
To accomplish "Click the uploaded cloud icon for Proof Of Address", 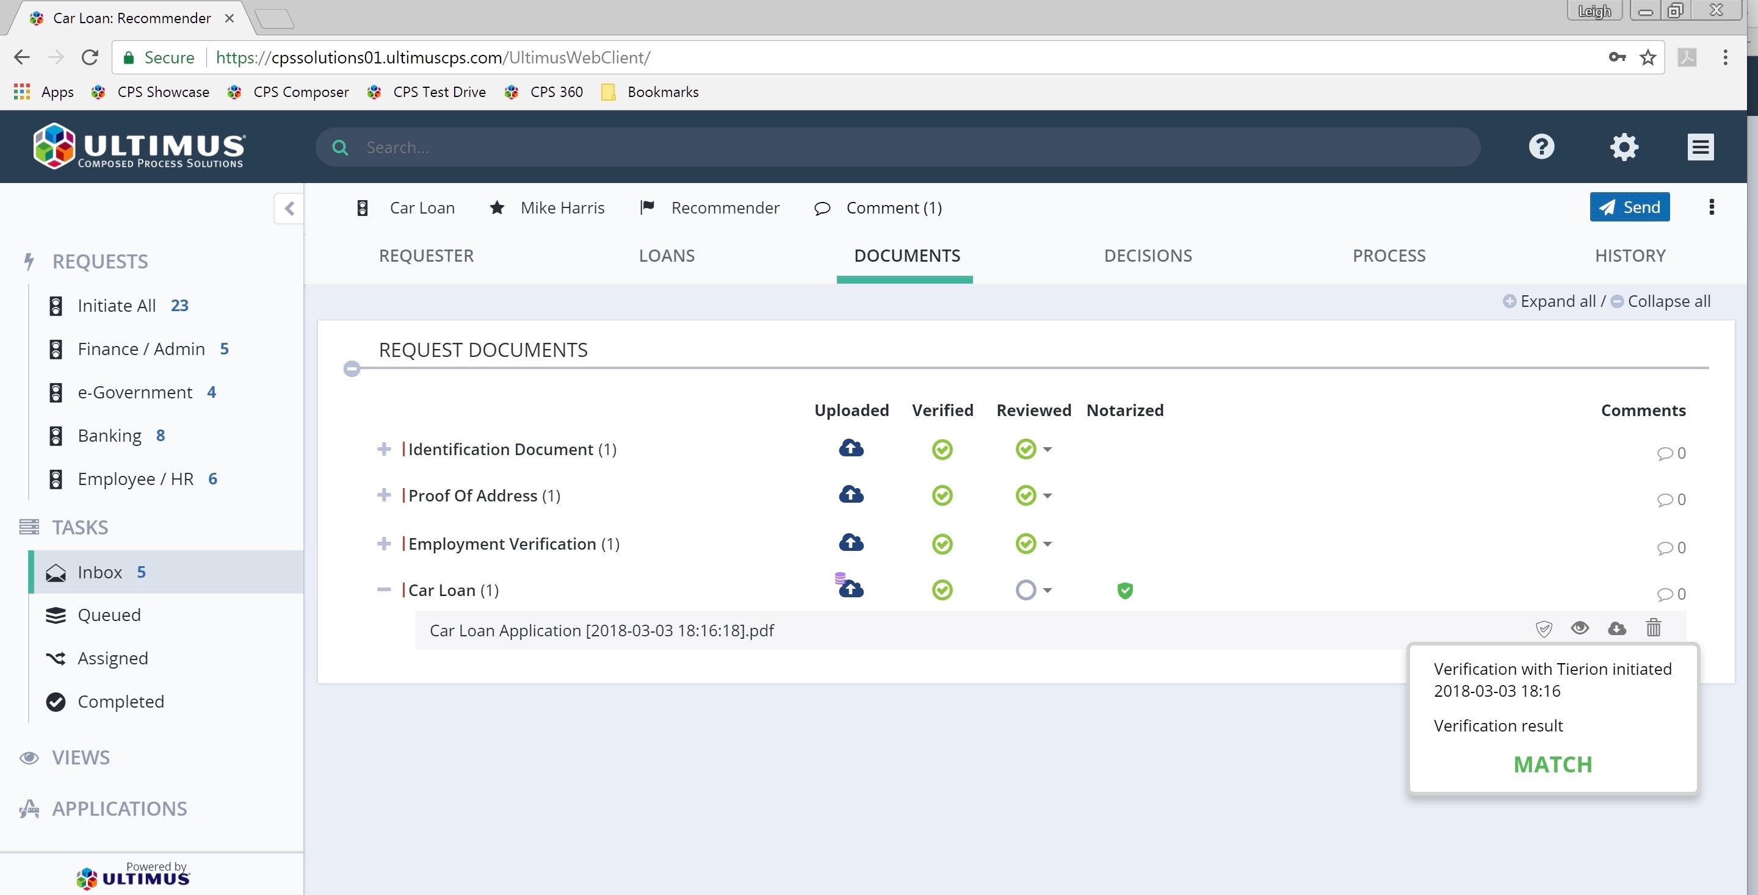I will click(850, 495).
